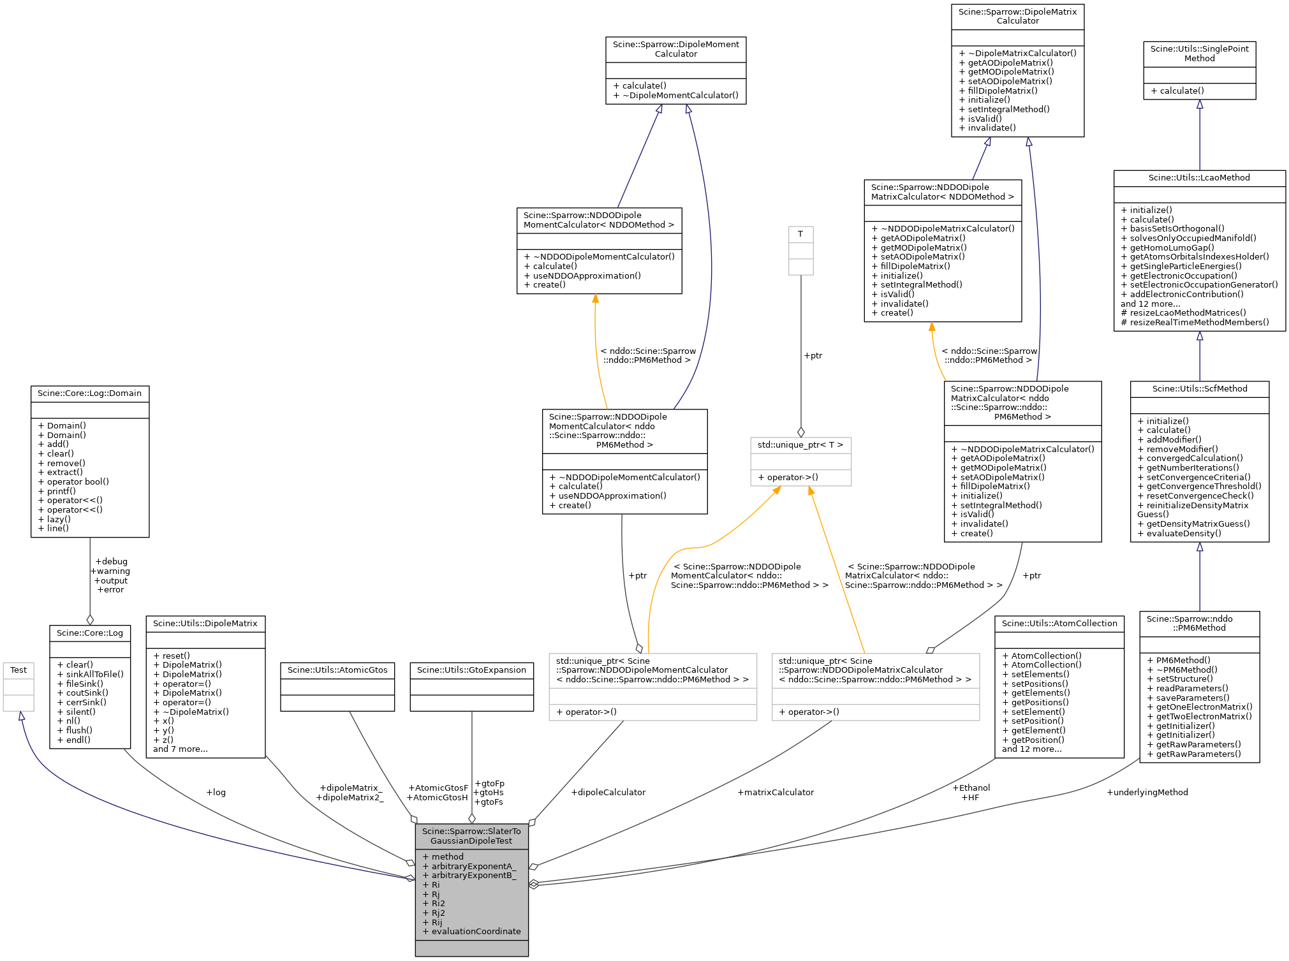Viewport: 1289px width, 961px height.
Task: Click + ~DipoleMomentCalculator() method text
Action: pyautogui.click(x=675, y=95)
